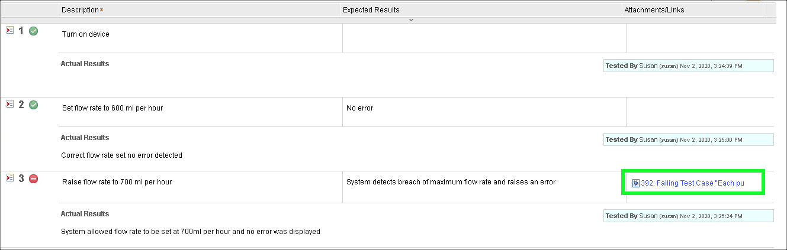Click the green passed status on step 1
This screenshot has width=787, height=250.
pos(34,31)
